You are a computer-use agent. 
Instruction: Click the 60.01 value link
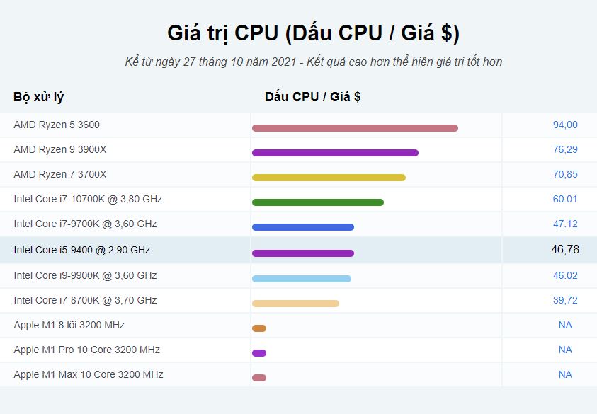(x=565, y=199)
